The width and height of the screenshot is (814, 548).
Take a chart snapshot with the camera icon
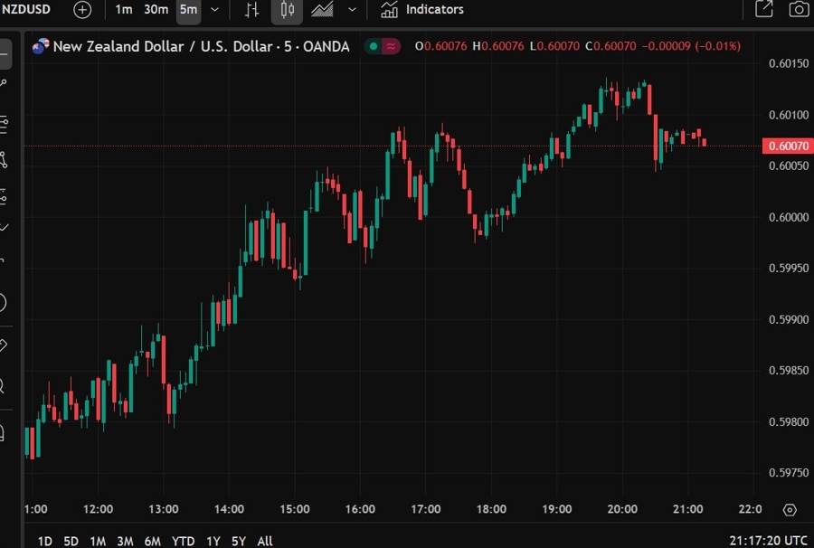[x=797, y=9]
